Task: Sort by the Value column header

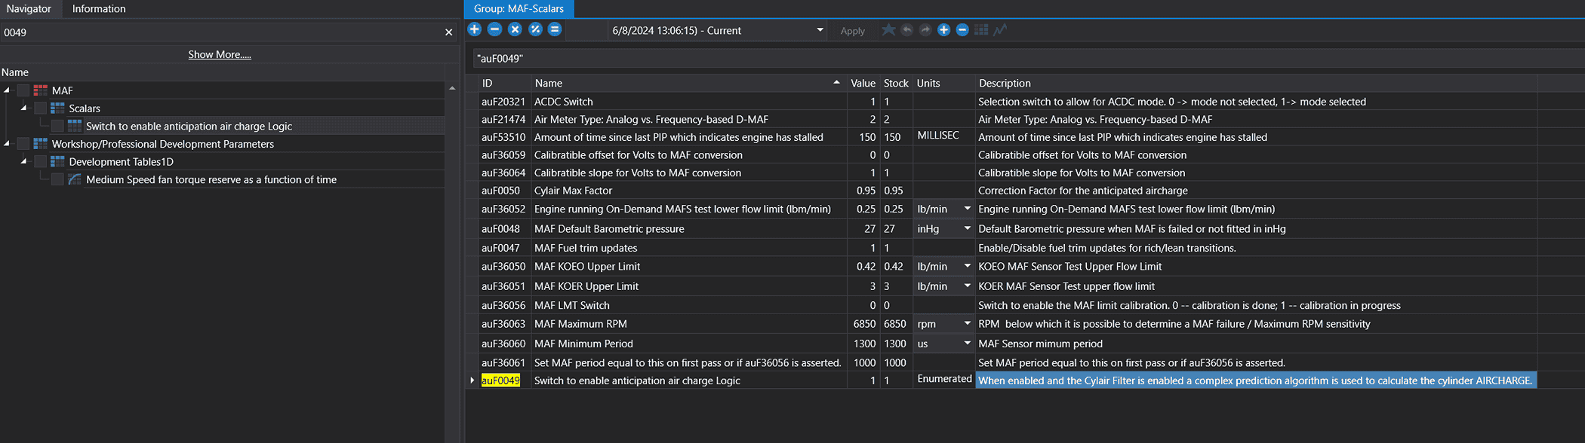Action: (x=863, y=83)
